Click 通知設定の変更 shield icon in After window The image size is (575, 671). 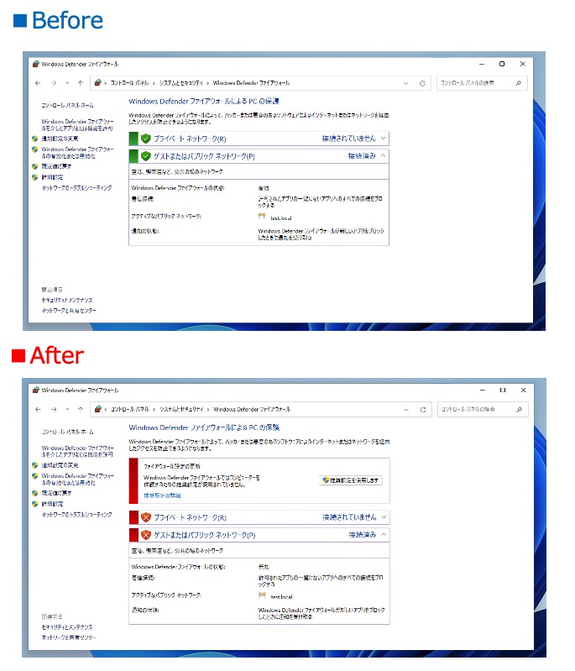click(35, 465)
